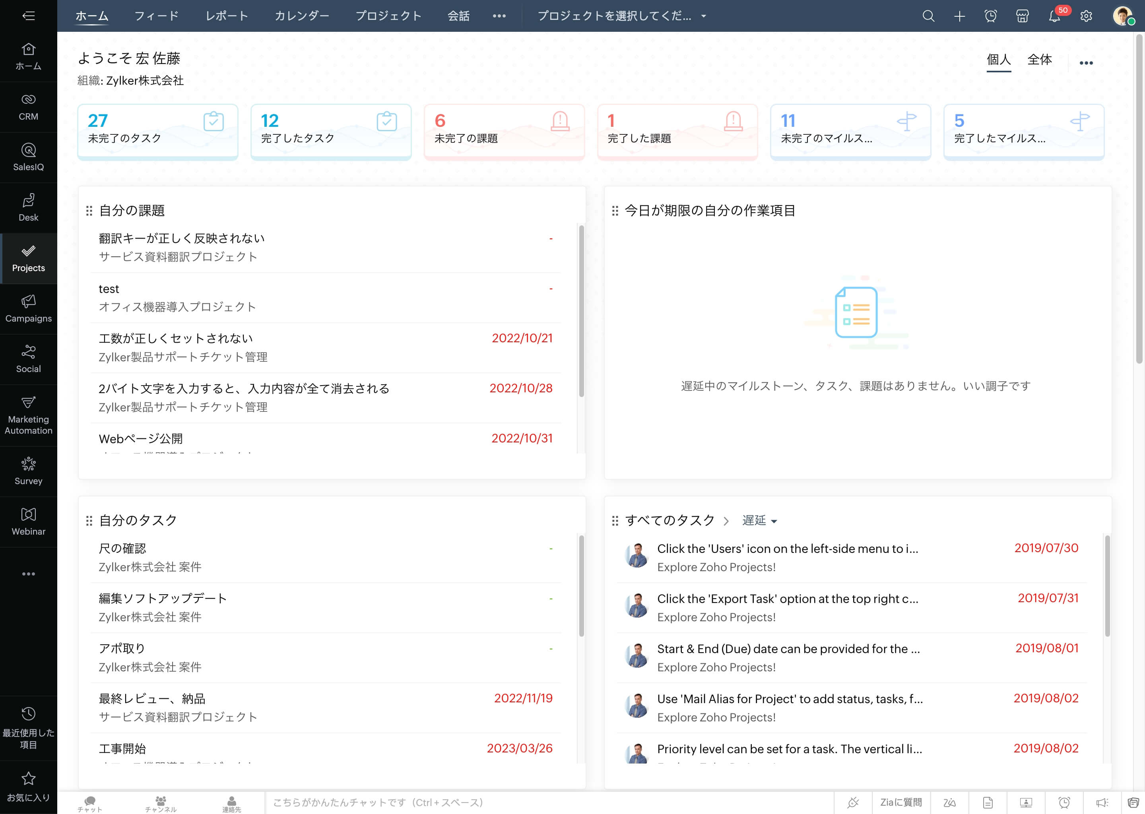Open Campaigns from the left sidebar
Viewport: 1145px width, 814px height.
click(28, 309)
